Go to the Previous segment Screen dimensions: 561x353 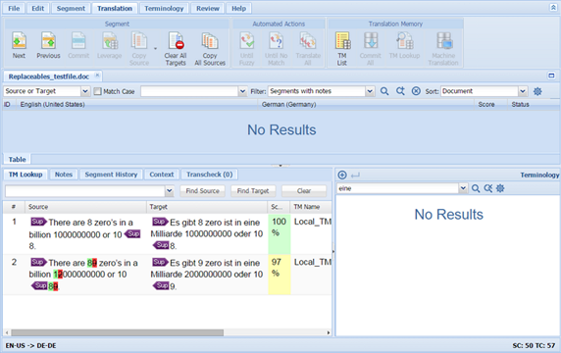(x=48, y=45)
